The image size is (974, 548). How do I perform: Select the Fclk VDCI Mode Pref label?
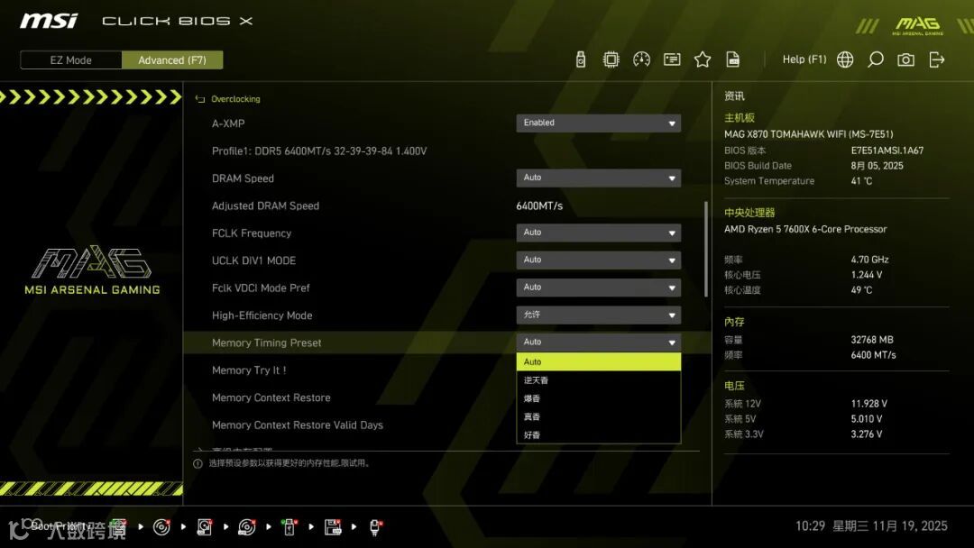click(261, 288)
